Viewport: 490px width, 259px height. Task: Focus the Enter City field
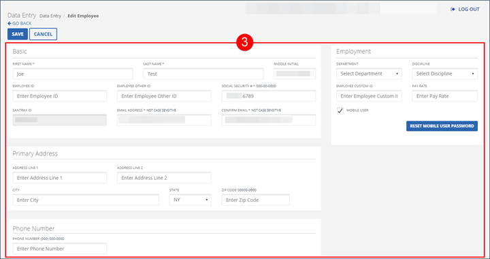coord(86,200)
